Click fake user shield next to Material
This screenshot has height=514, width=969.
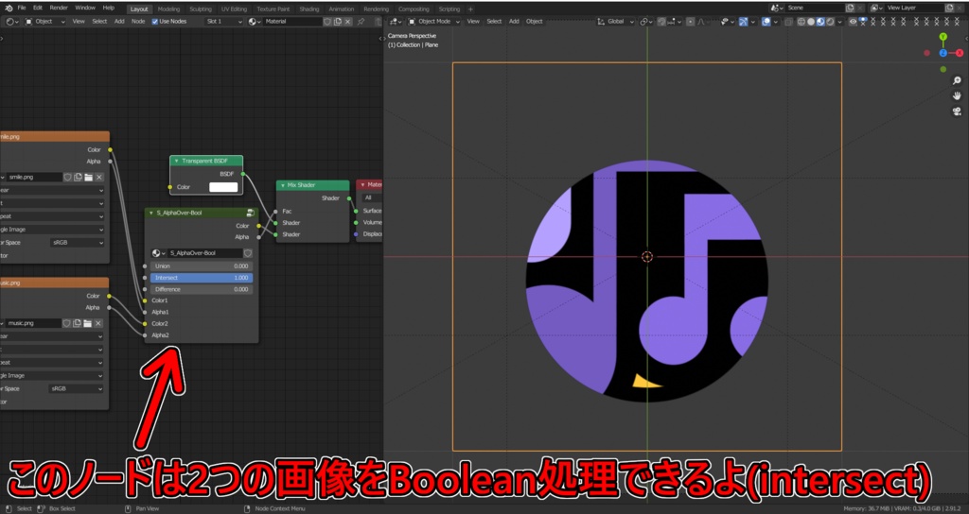pyautogui.click(x=327, y=21)
